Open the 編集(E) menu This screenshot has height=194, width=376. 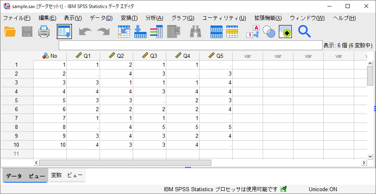(x=47, y=18)
